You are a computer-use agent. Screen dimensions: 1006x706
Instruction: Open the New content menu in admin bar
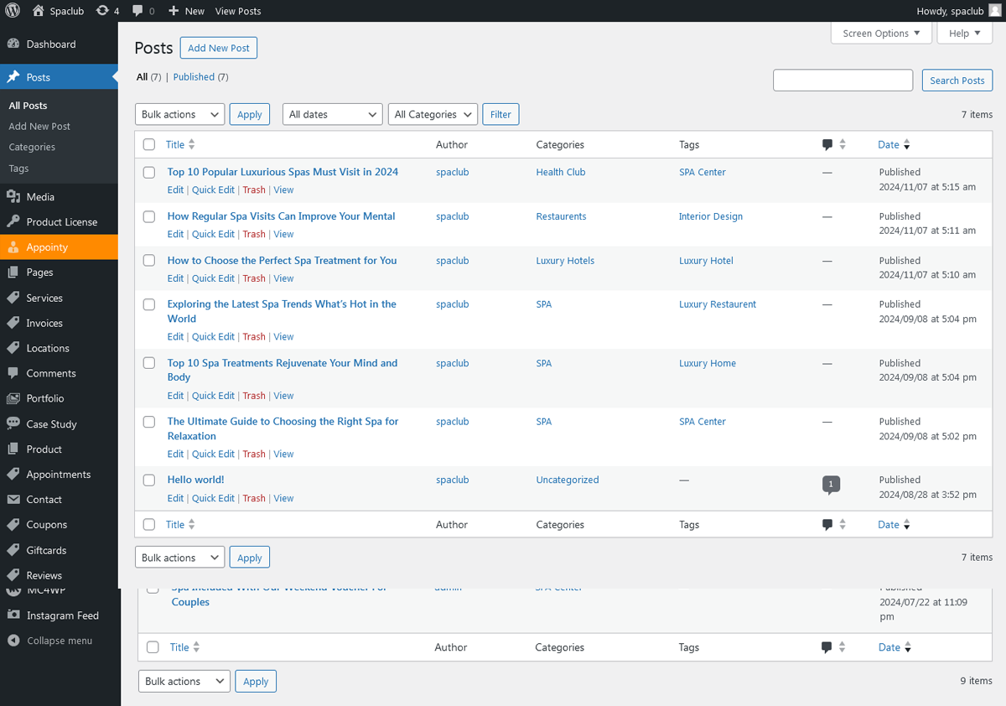click(x=186, y=11)
